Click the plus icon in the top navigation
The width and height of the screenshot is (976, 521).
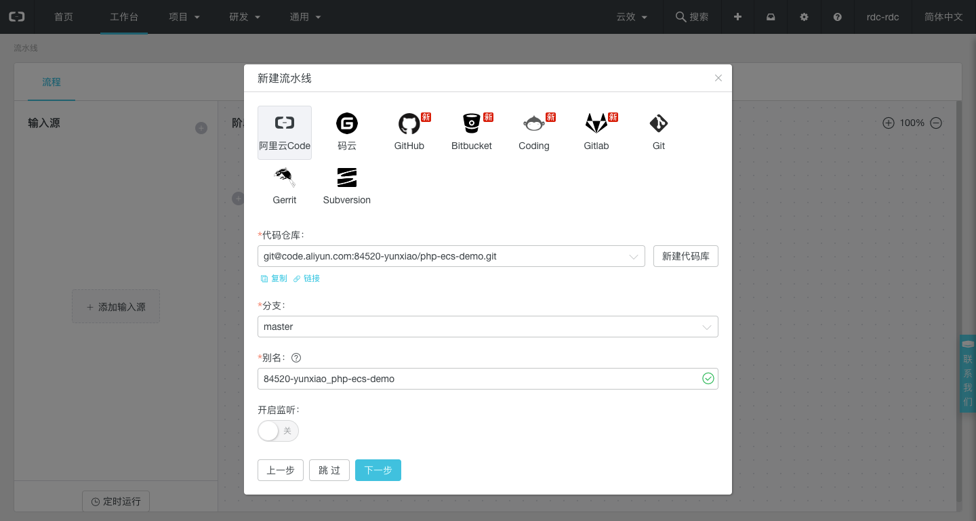coord(737,17)
